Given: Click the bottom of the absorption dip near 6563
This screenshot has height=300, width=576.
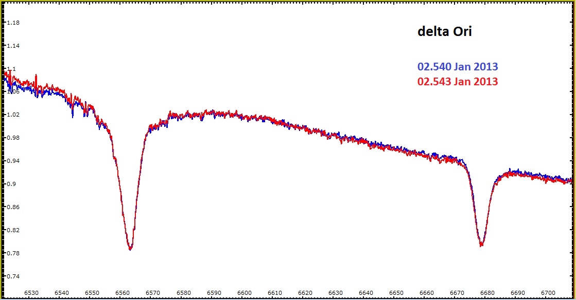Looking at the screenshot, I should [130, 249].
